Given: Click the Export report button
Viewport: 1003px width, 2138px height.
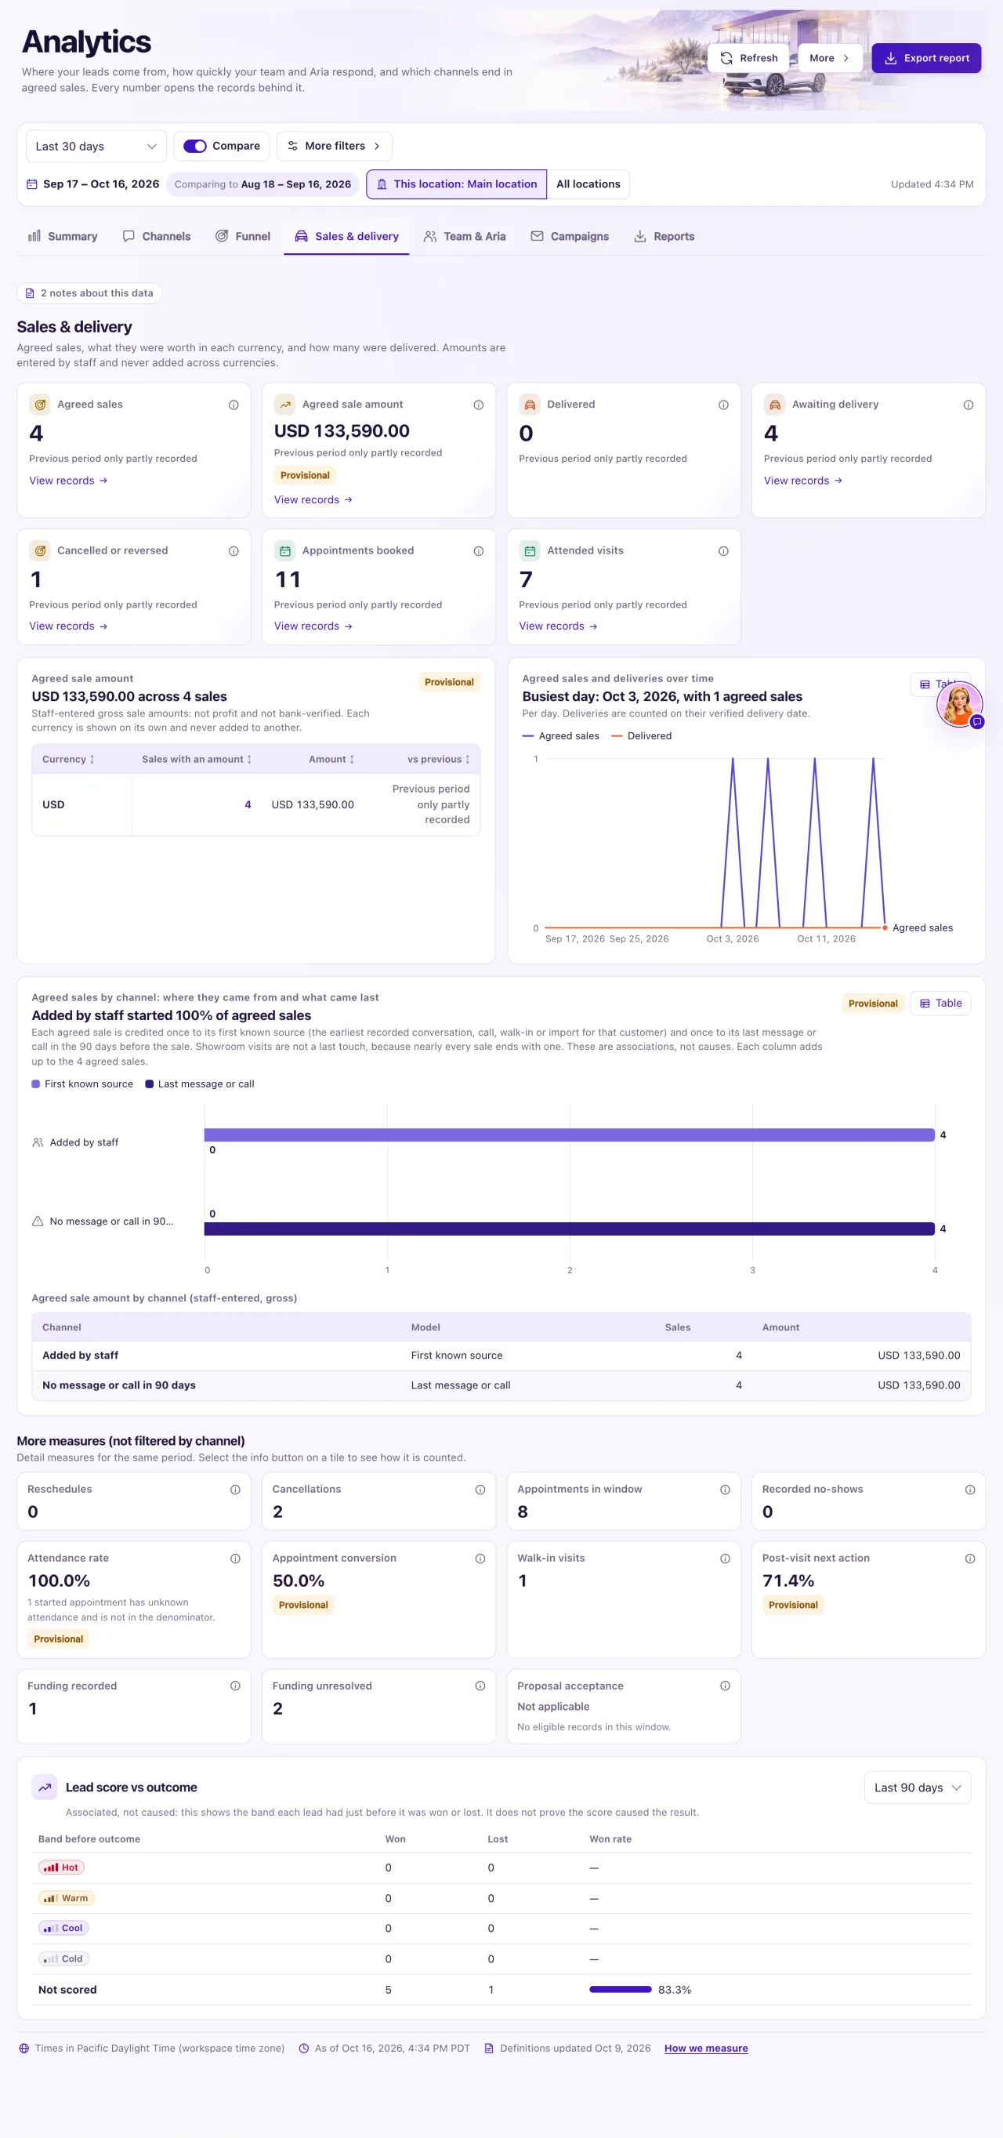Looking at the screenshot, I should [926, 58].
